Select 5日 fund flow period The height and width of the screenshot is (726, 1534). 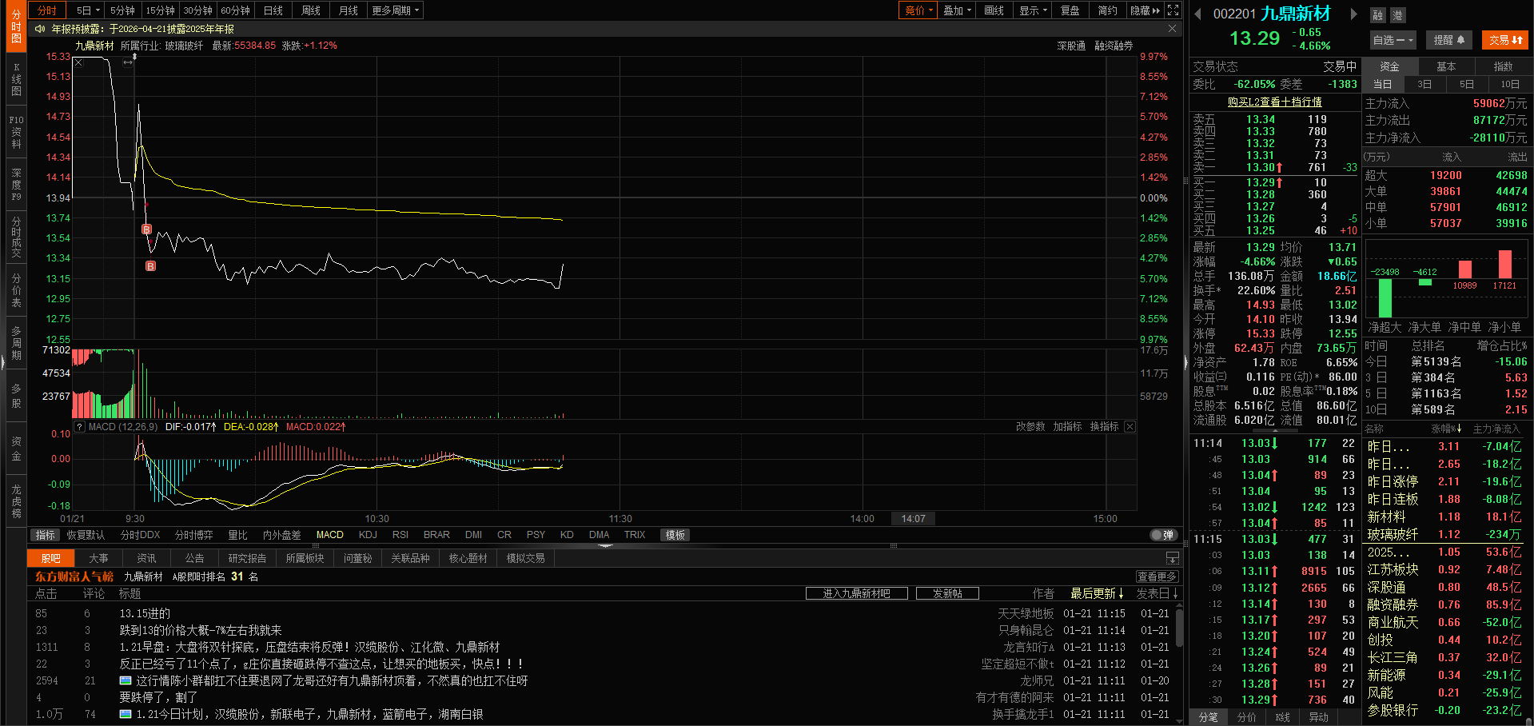[x=1467, y=84]
